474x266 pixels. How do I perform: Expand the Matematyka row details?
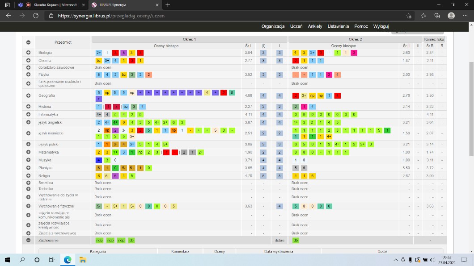[29, 152]
